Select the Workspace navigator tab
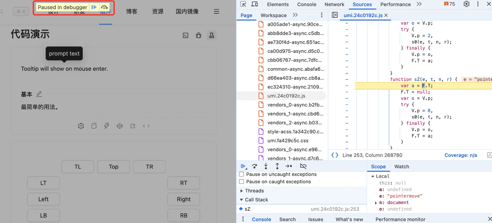 pyautogui.click(x=274, y=15)
